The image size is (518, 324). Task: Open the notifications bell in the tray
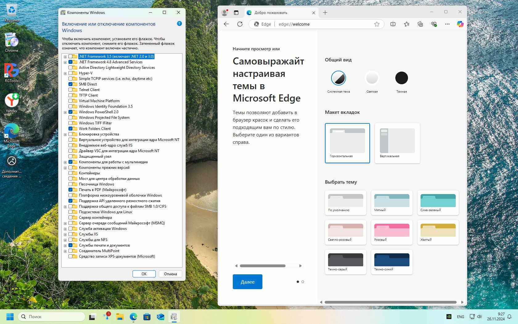(x=510, y=317)
